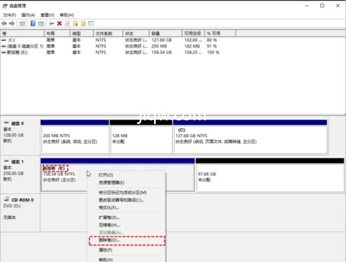The width and height of the screenshot is (346, 262).
Task: Open the 查看(V) menu
Action: (x=47, y=15)
